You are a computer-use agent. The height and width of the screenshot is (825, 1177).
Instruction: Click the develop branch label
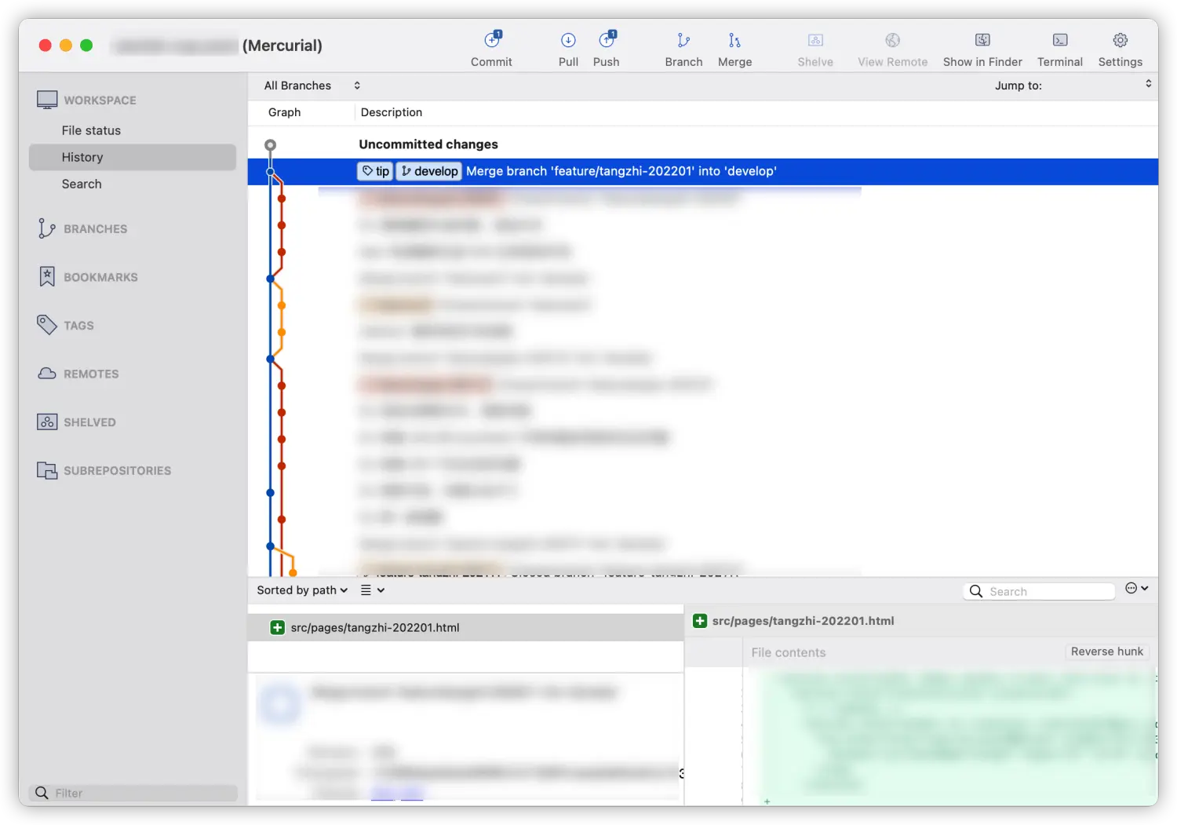pyautogui.click(x=429, y=171)
